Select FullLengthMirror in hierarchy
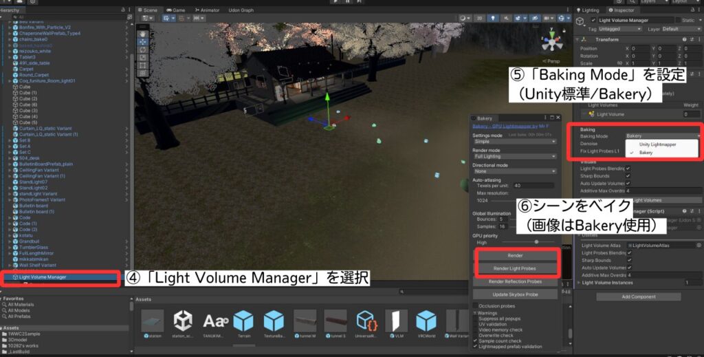 [x=36, y=253]
